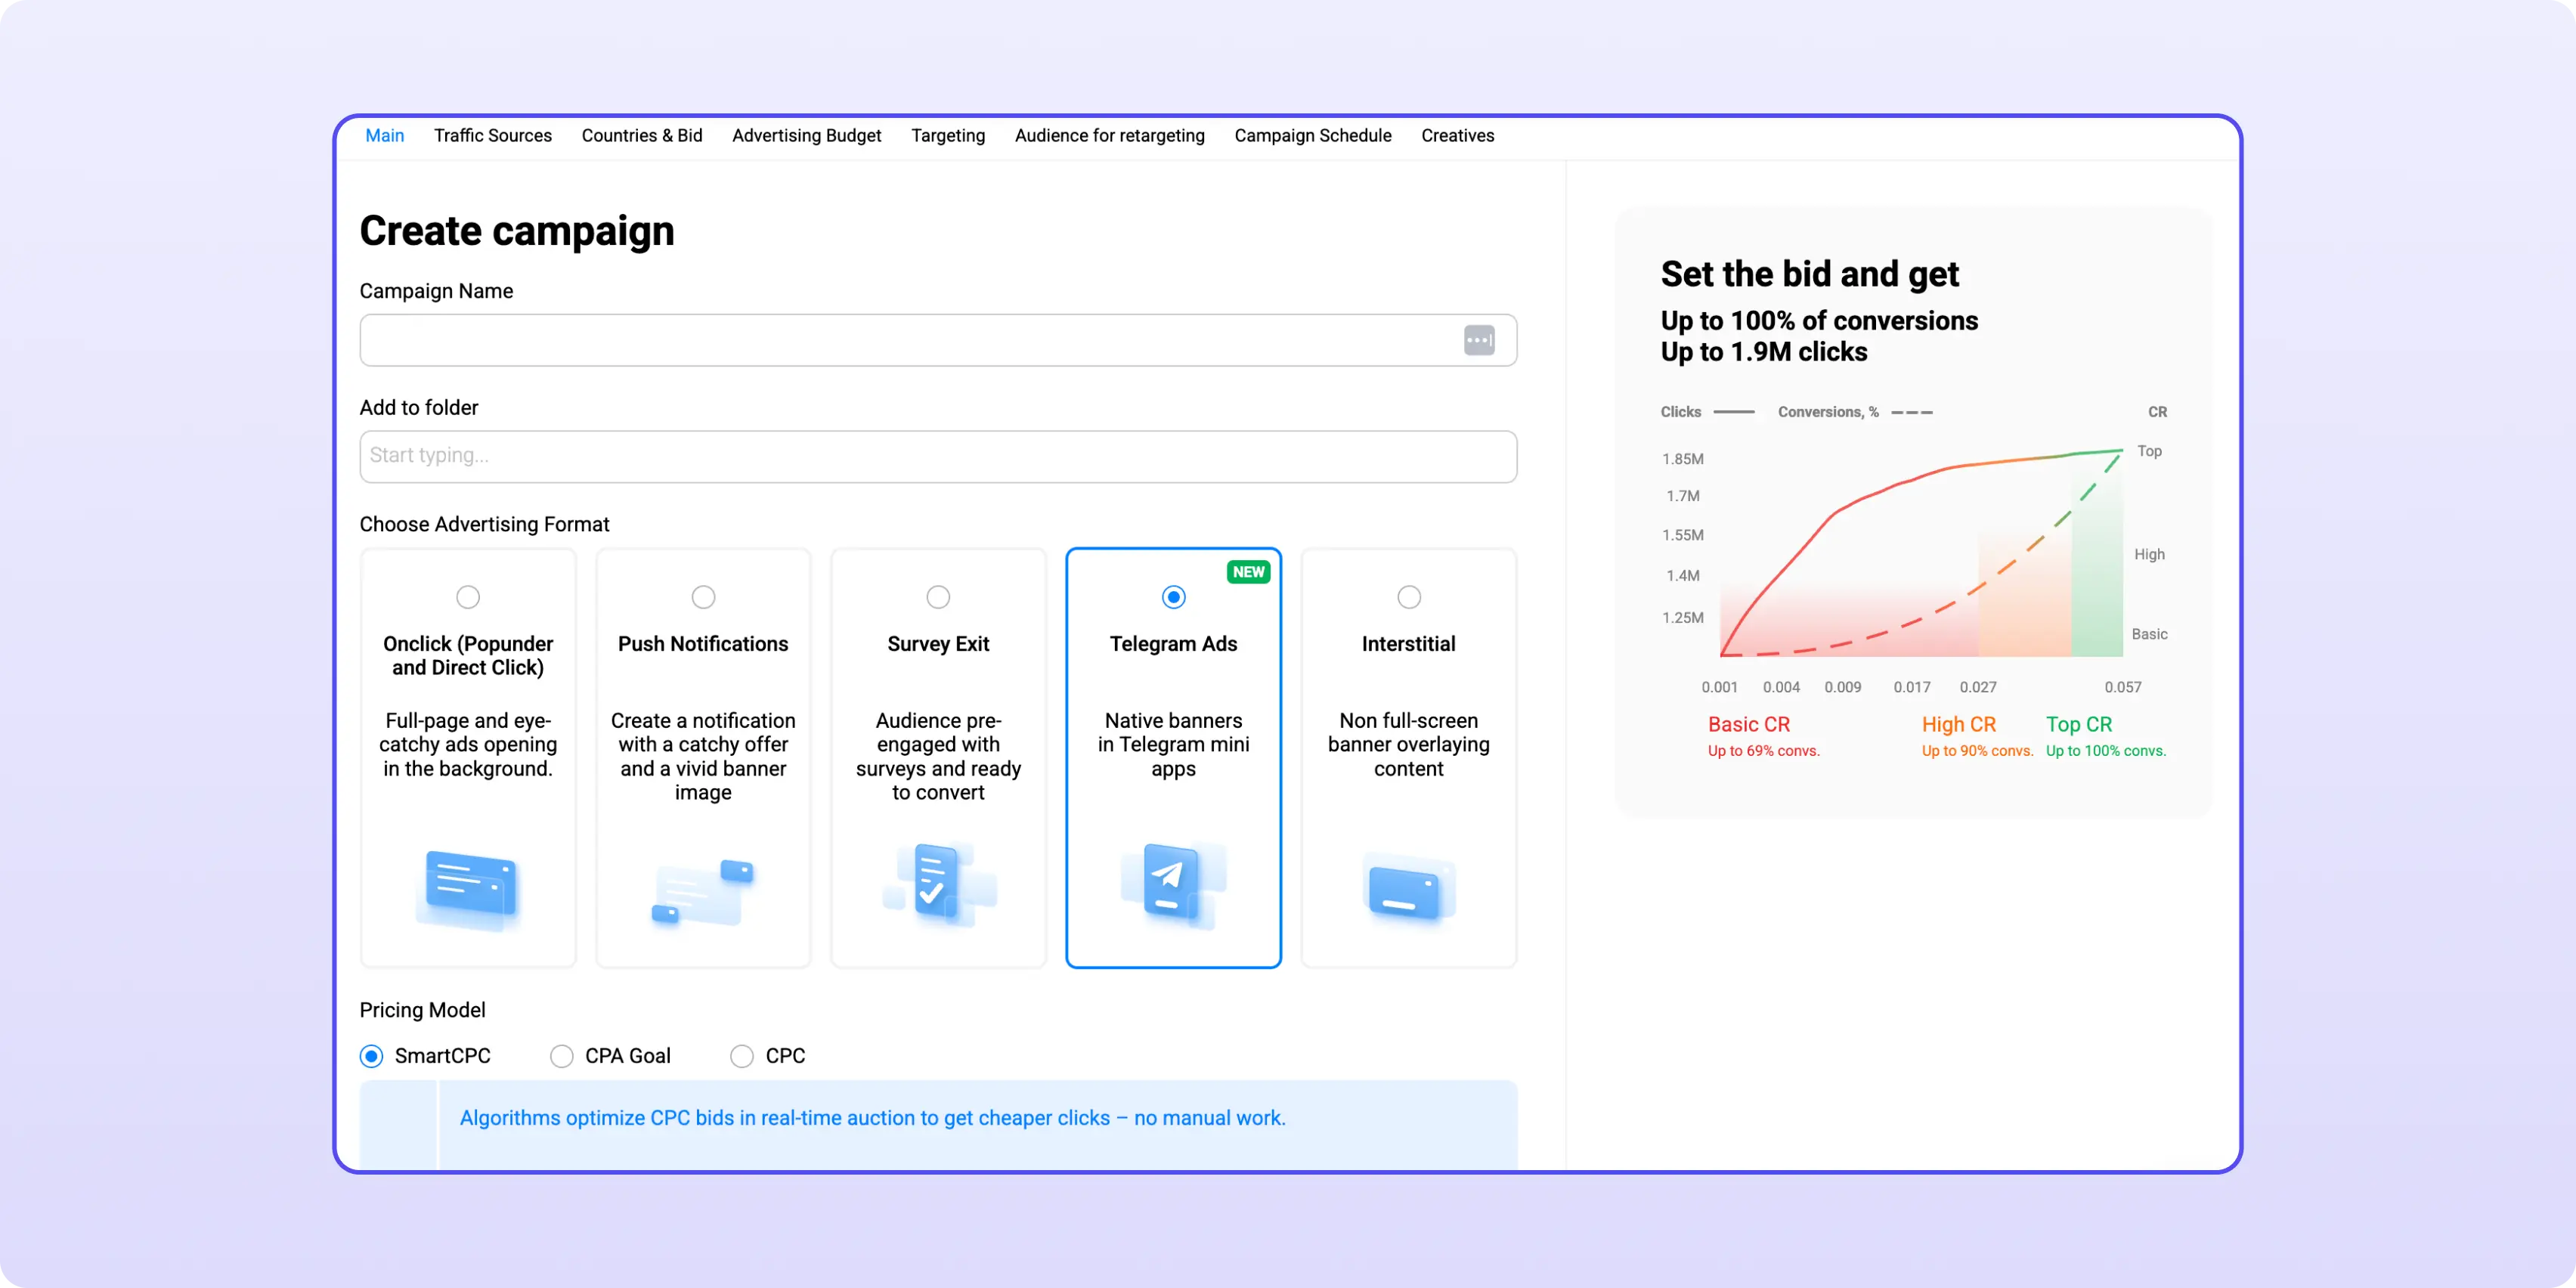This screenshot has width=2576, height=1288.
Task: Click the Interstitial card description text
Action: tap(1408, 744)
